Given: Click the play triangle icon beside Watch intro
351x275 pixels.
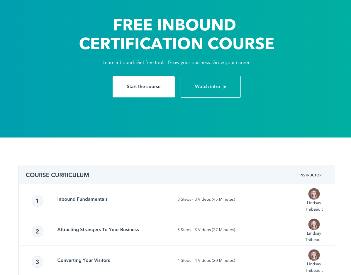Looking at the screenshot, I should click(x=225, y=87).
